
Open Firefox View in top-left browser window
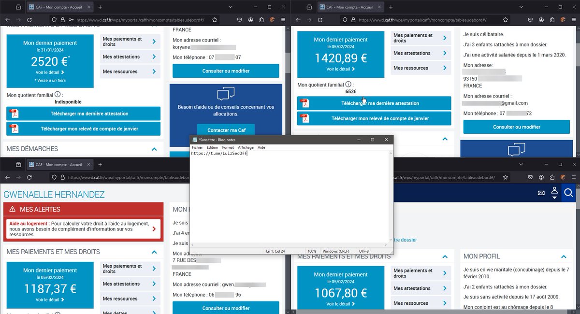tap(18, 7)
